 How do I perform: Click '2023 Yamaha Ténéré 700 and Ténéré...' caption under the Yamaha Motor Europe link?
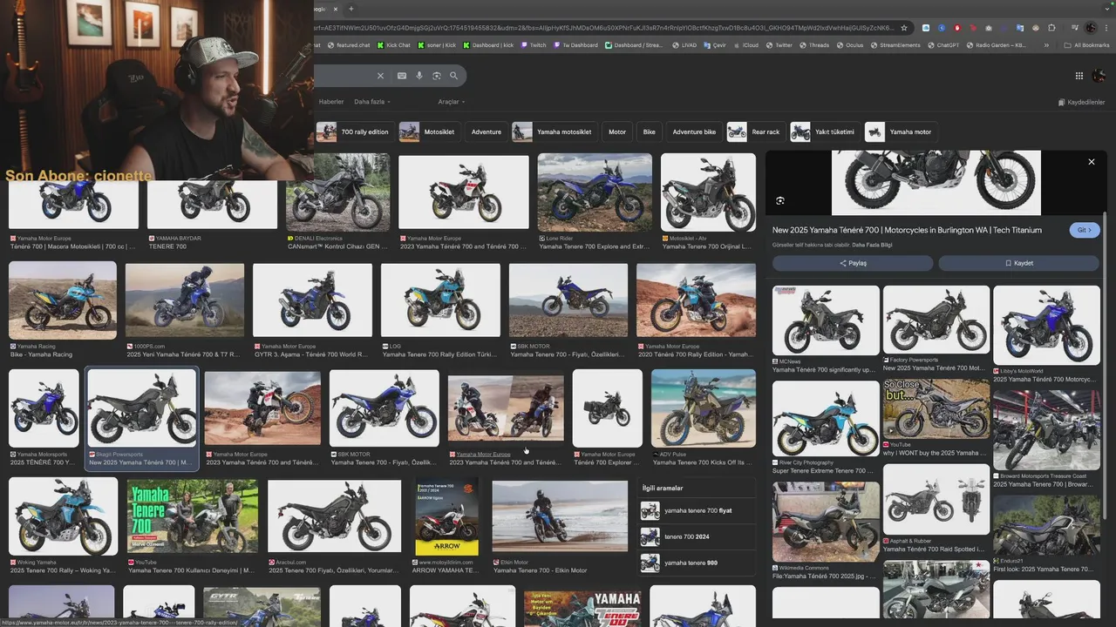click(505, 463)
